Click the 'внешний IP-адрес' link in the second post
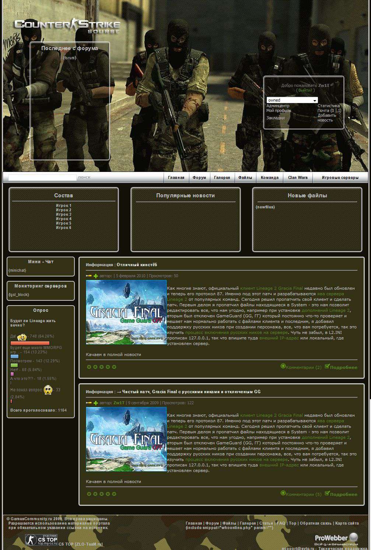The width and height of the screenshot is (371, 550). click(x=279, y=465)
